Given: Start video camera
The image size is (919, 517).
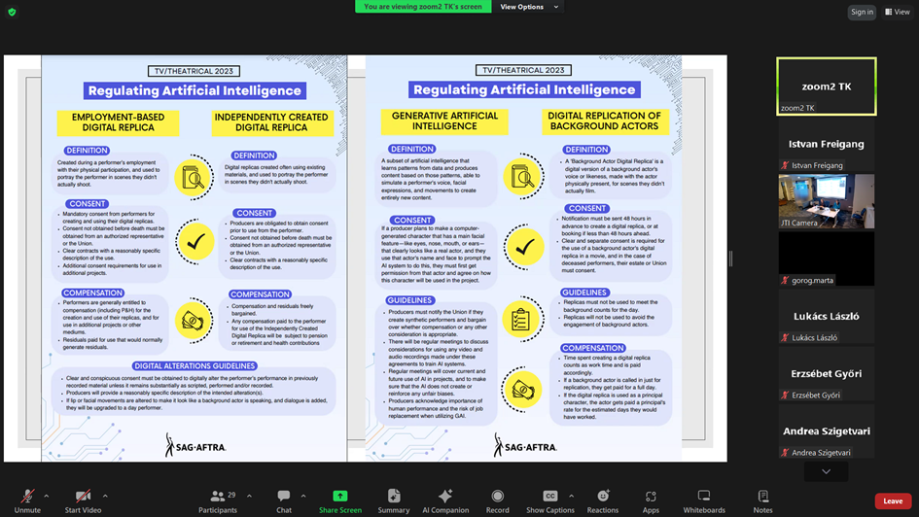Looking at the screenshot, I should click(83, 501).
